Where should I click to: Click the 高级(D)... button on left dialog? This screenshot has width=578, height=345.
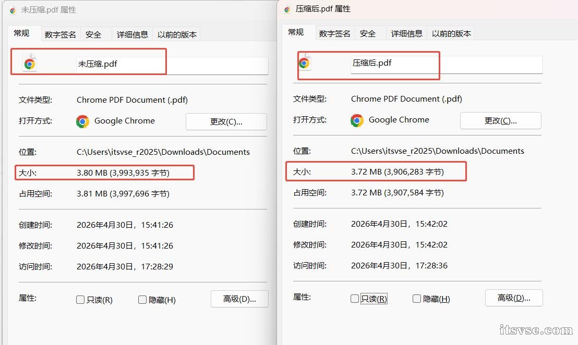coord(239,299)
